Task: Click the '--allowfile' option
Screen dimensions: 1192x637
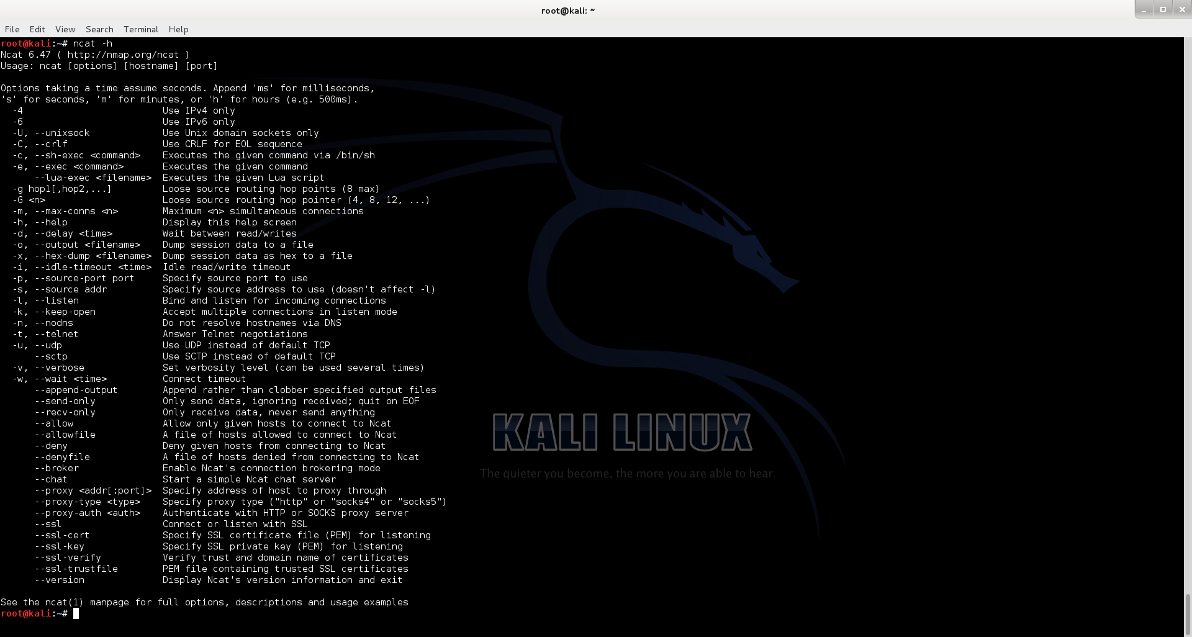Action: coord(65,435)
